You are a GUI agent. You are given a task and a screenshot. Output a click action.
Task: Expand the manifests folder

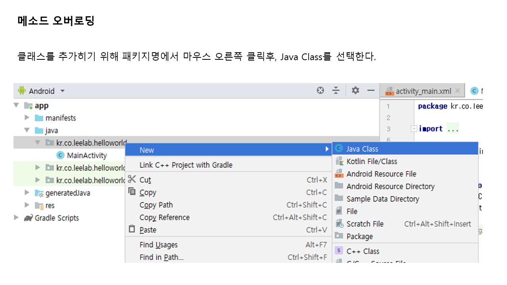(27, 118)
